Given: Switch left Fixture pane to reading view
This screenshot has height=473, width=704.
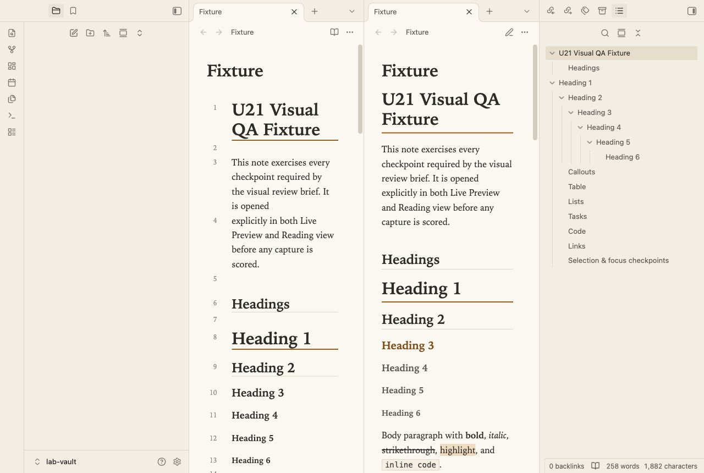Looking at the screenshot, I should (x=334, y=32).
